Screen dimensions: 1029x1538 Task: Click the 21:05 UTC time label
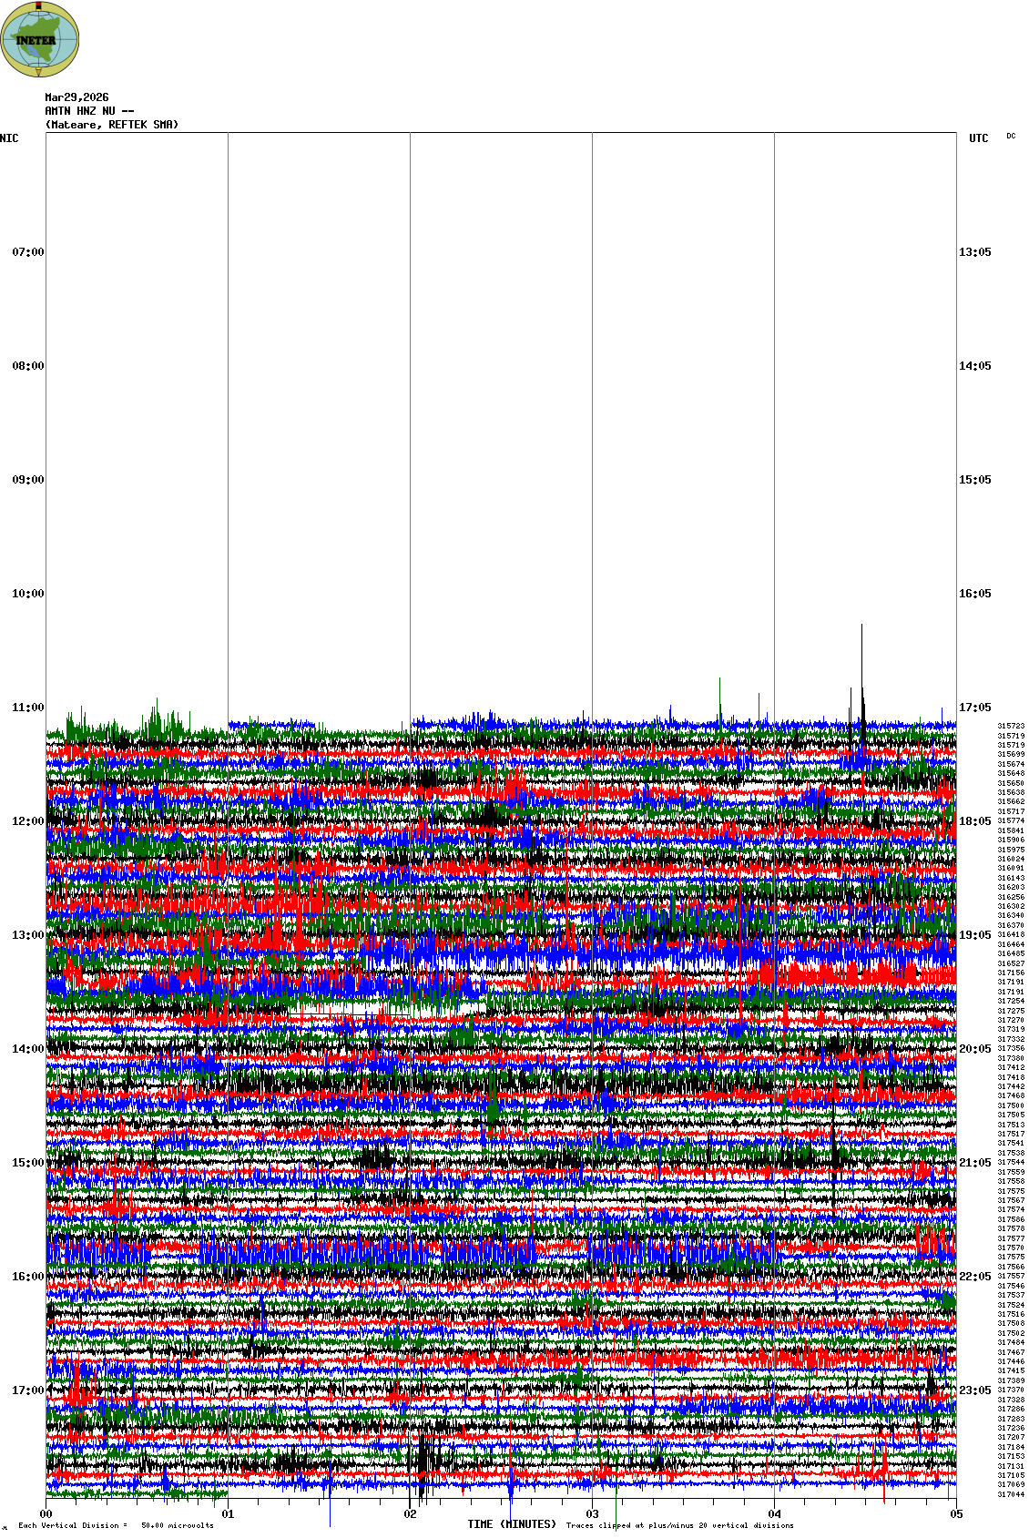pyautogui.click(x=974, y=1163)
